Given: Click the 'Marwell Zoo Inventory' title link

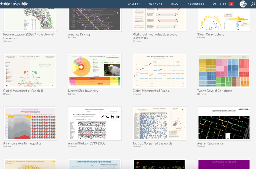Looking at the screenshot, I should coord(83,91).
